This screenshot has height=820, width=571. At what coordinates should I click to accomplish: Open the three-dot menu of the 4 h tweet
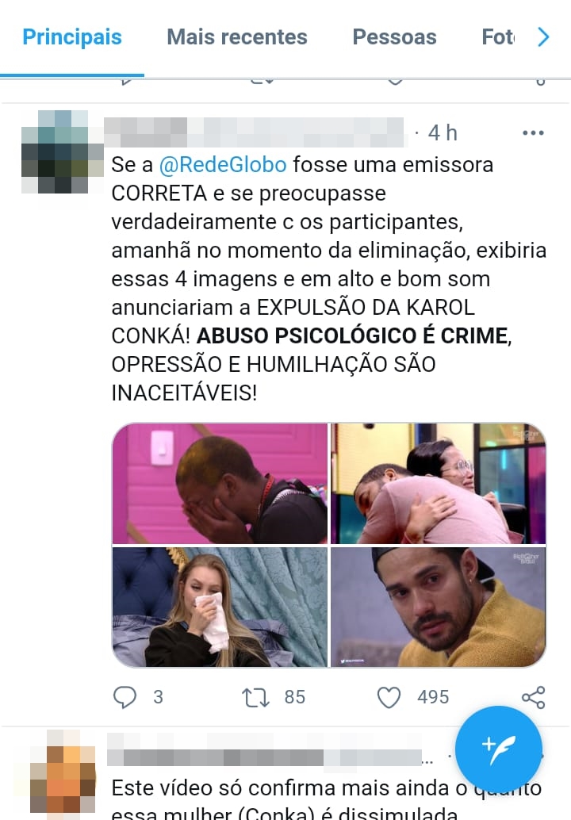coord(533,132)
